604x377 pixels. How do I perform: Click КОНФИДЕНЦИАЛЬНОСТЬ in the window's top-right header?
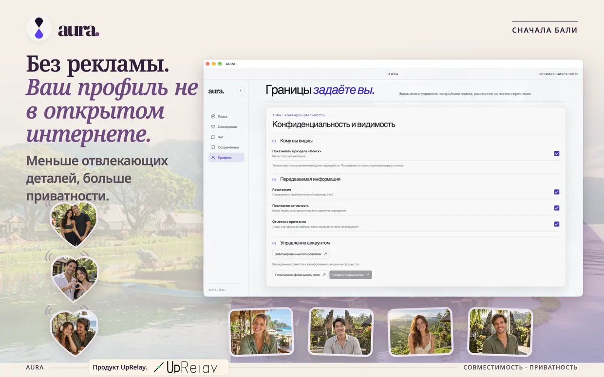(x=559, y=74)
